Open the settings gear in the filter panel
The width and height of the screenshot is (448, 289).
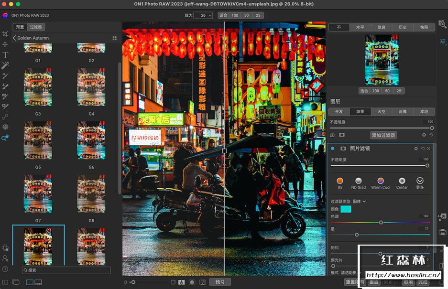point(416,149)
